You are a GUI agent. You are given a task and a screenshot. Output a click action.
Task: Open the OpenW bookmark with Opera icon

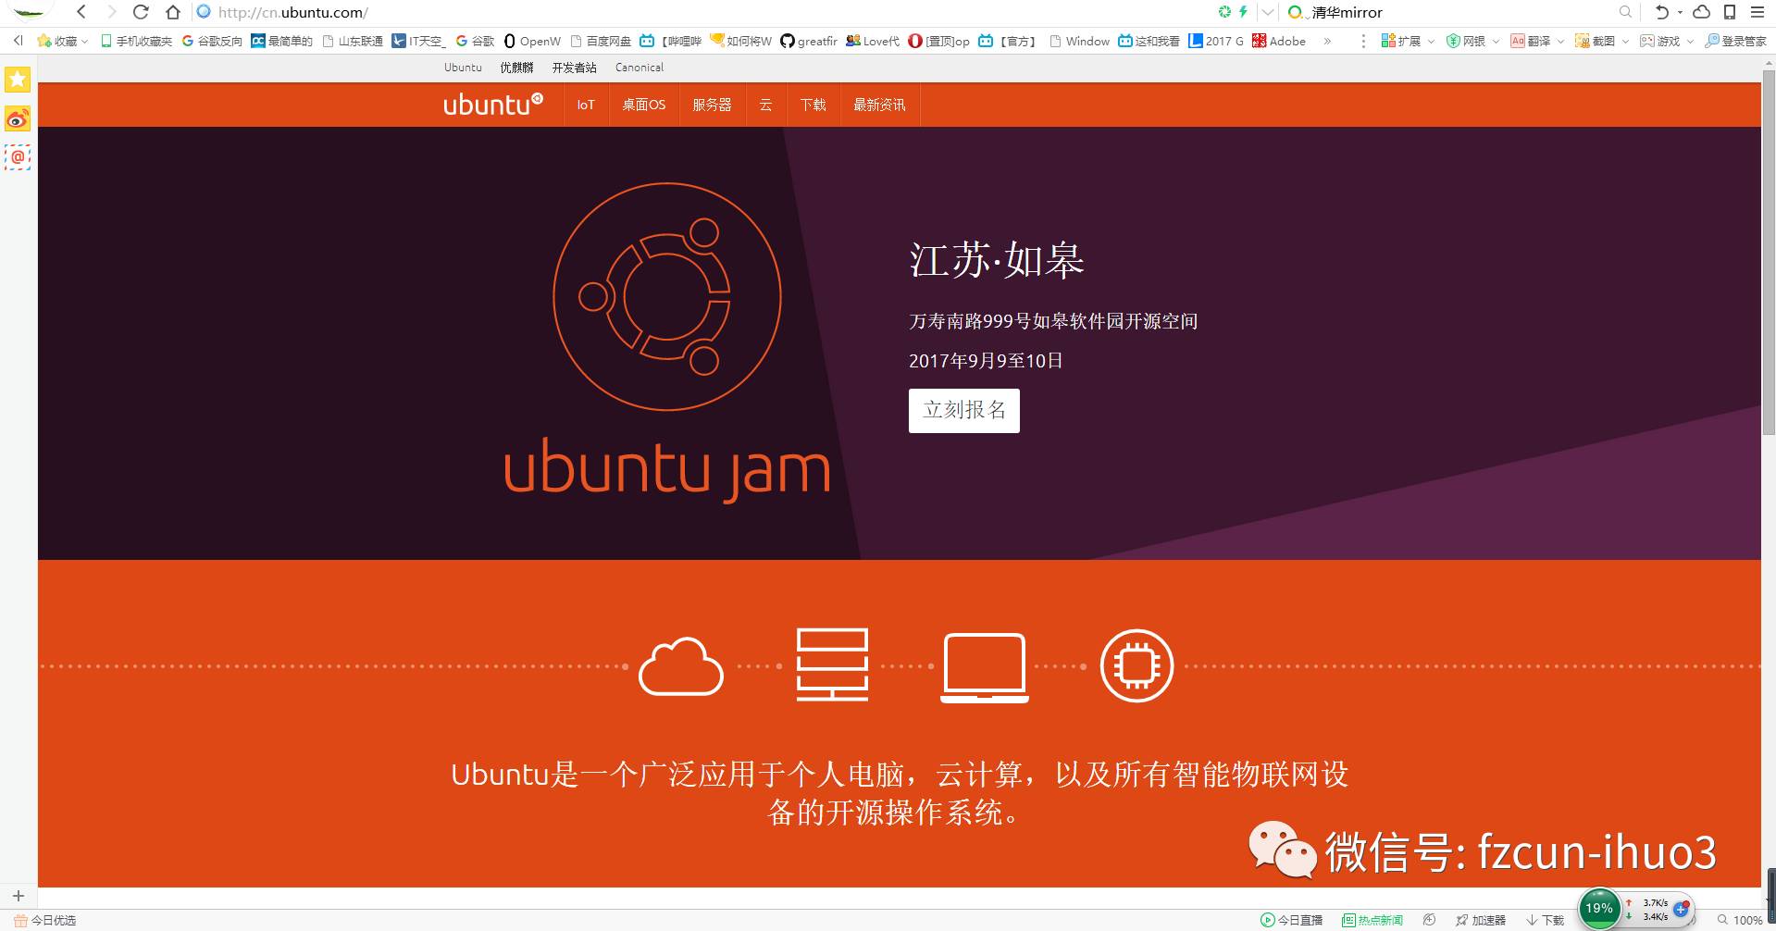tap(532, 41)
